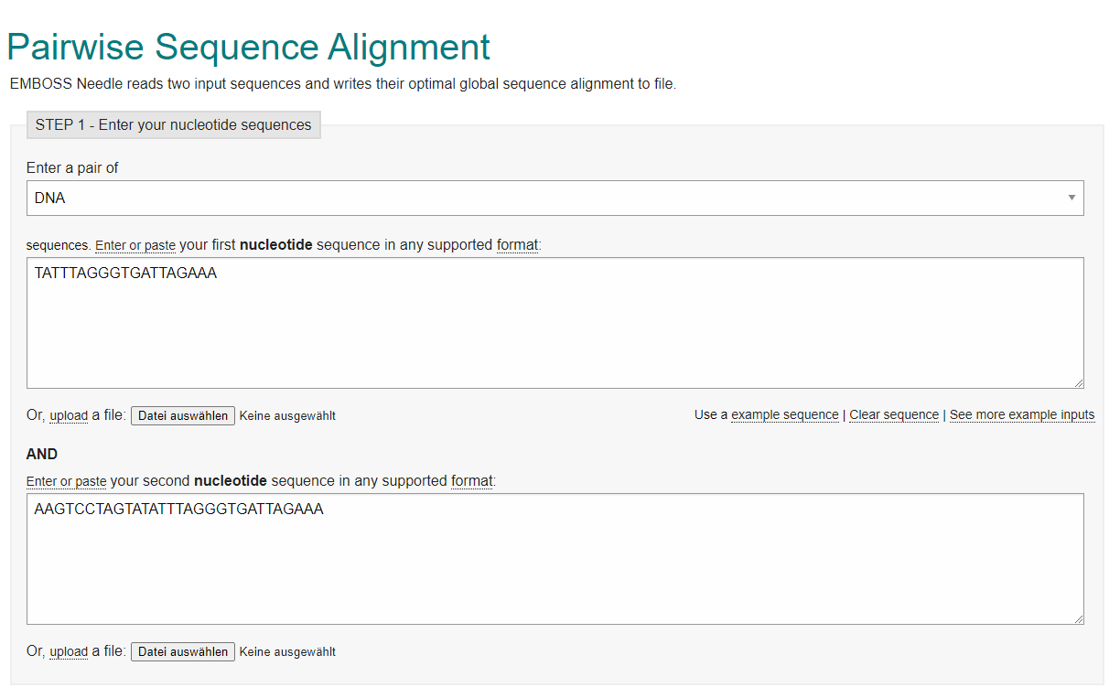The image size is (1120, 698).
Task: Click the 'Keine ausgewählt' file status label
Action: [x=287, y=415]
